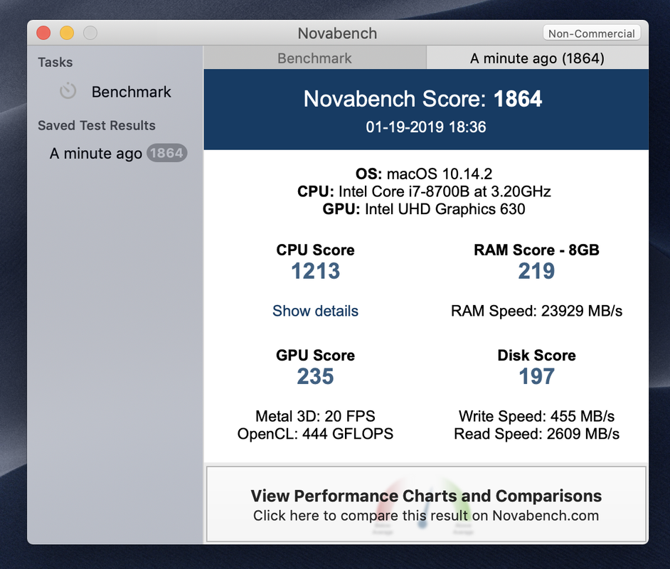Click the Disk Score value 197
670x569 pixels.
pos(537,377)
